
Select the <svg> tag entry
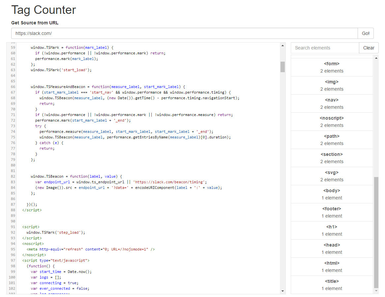[332, 176]
